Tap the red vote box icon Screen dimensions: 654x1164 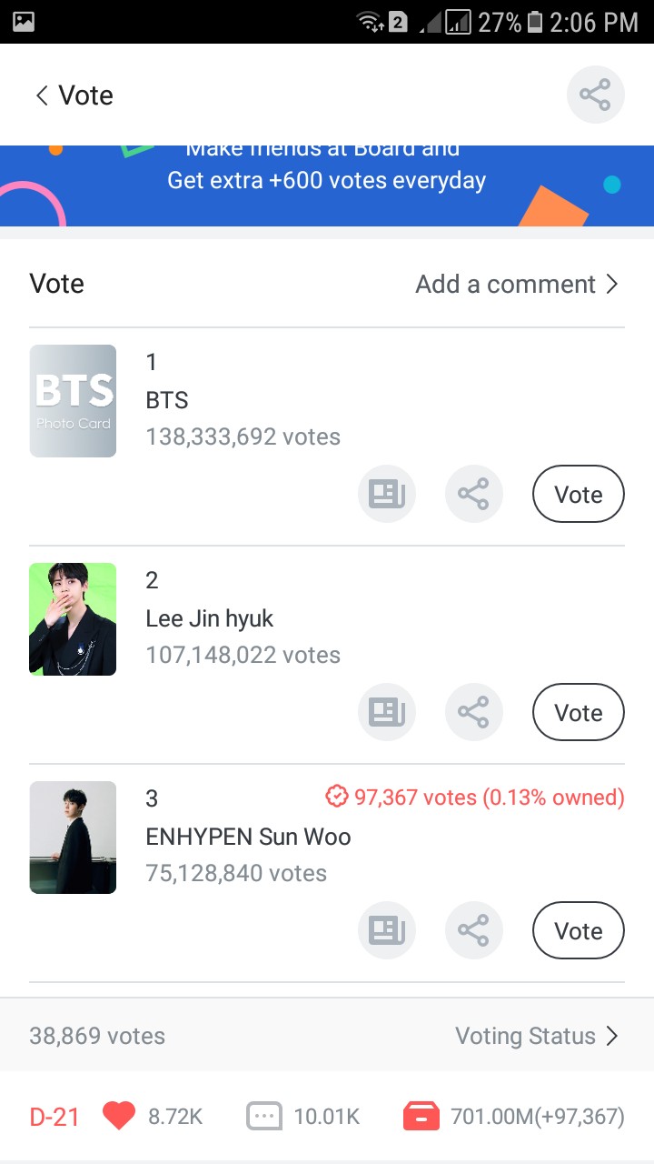[421, 1116]
